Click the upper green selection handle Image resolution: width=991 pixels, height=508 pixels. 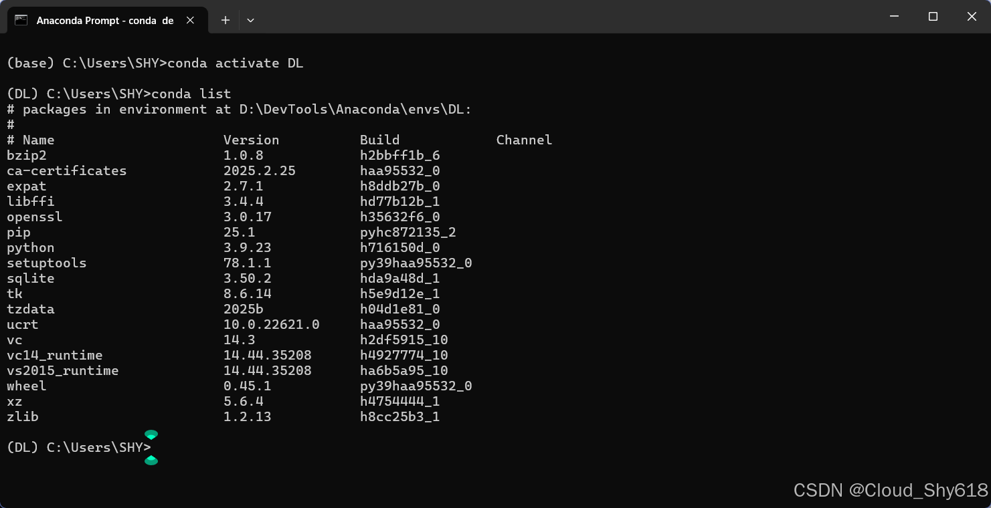151,435
